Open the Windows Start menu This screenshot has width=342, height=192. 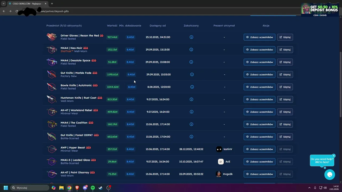point(6,188)
